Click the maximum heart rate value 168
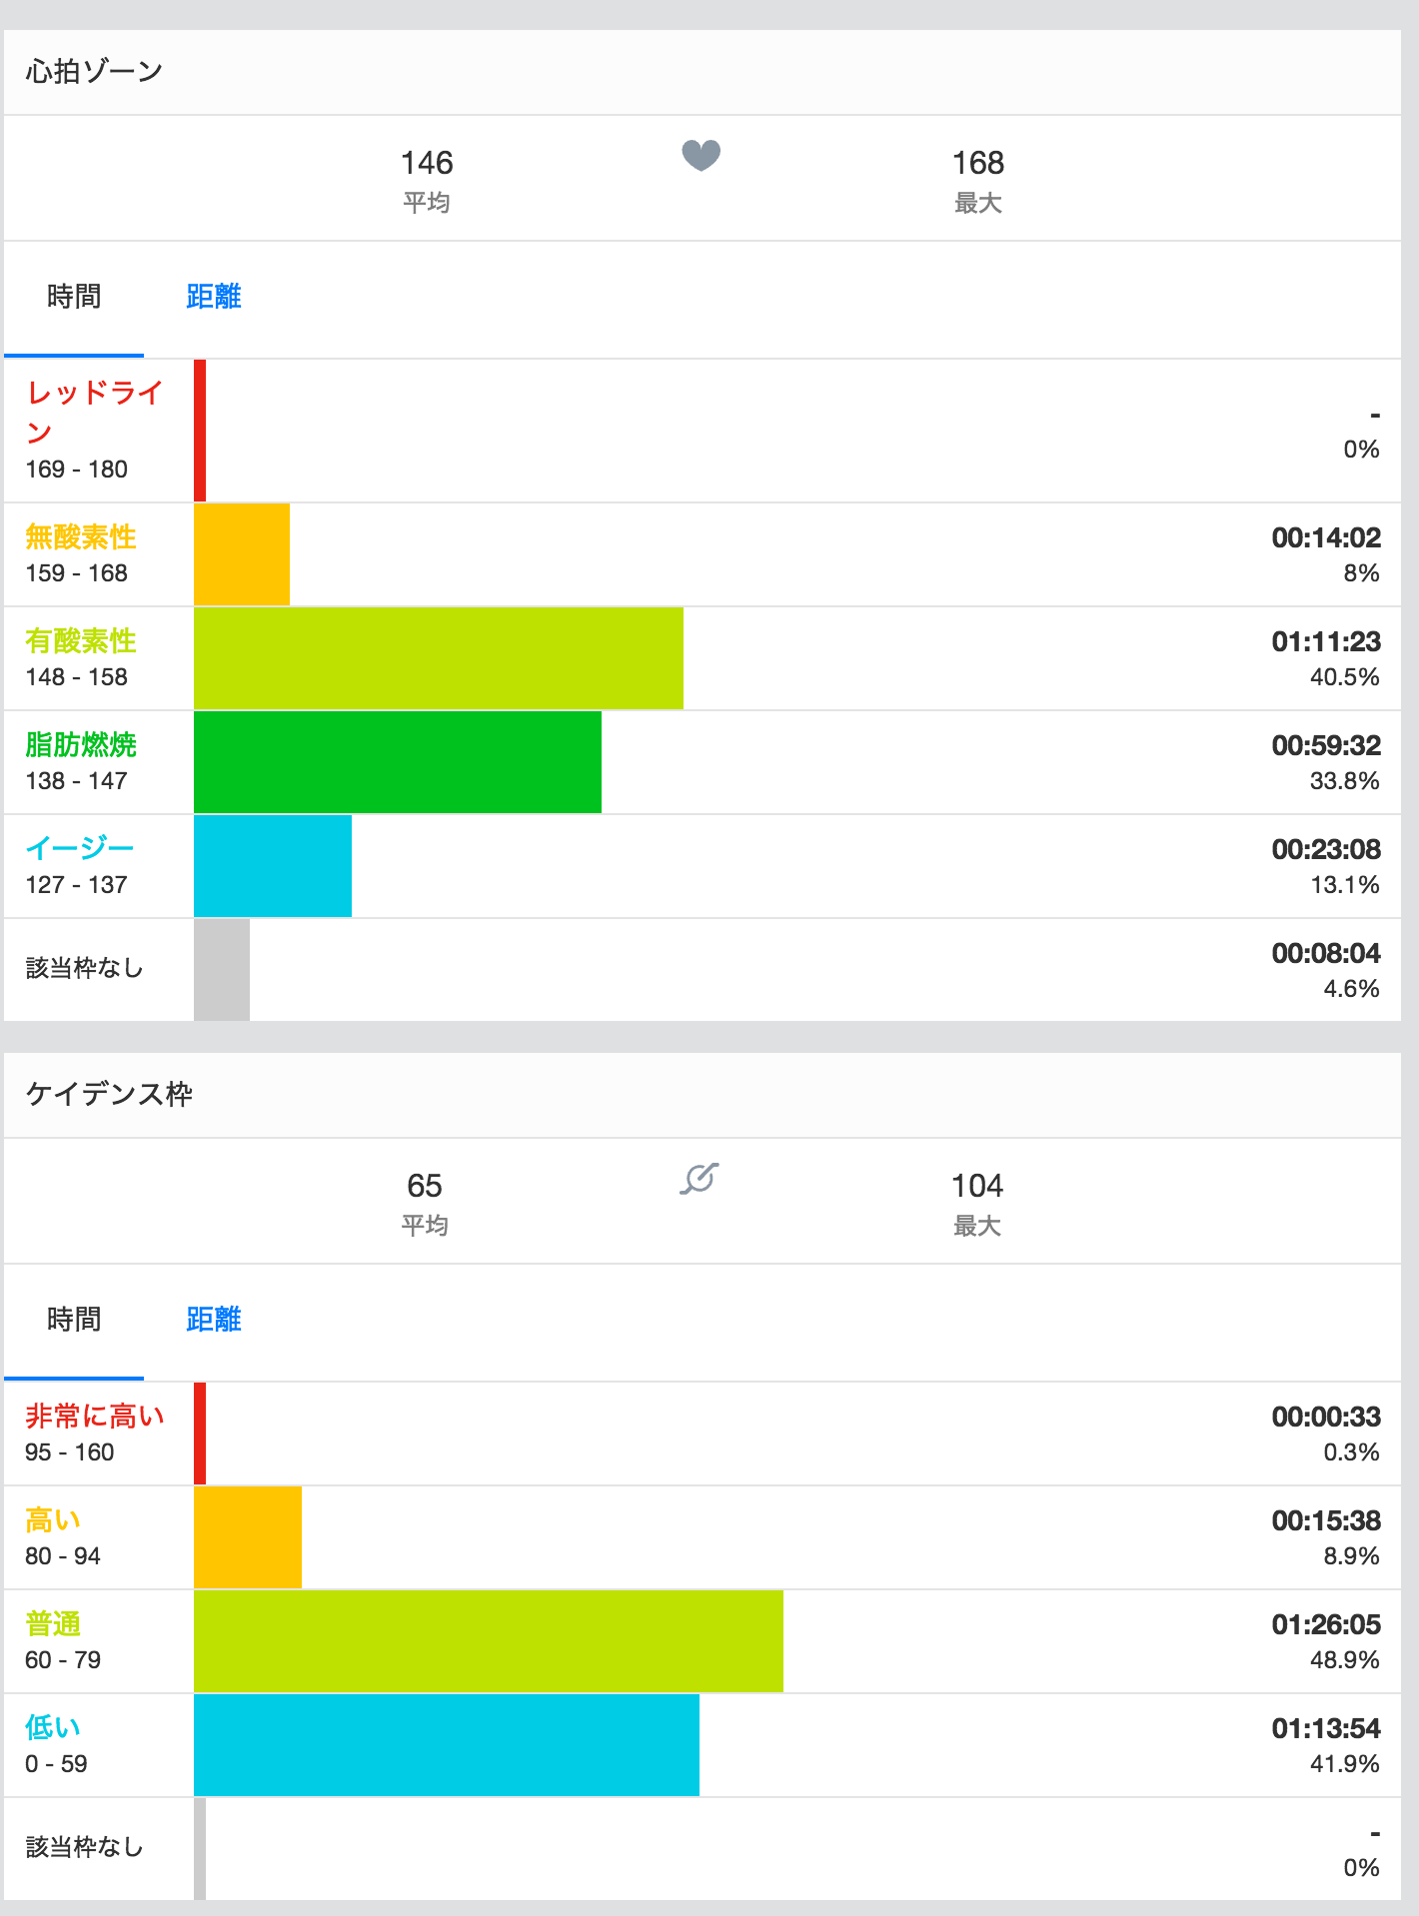This screenshot has width=1419, height=1916. point(977,163)
